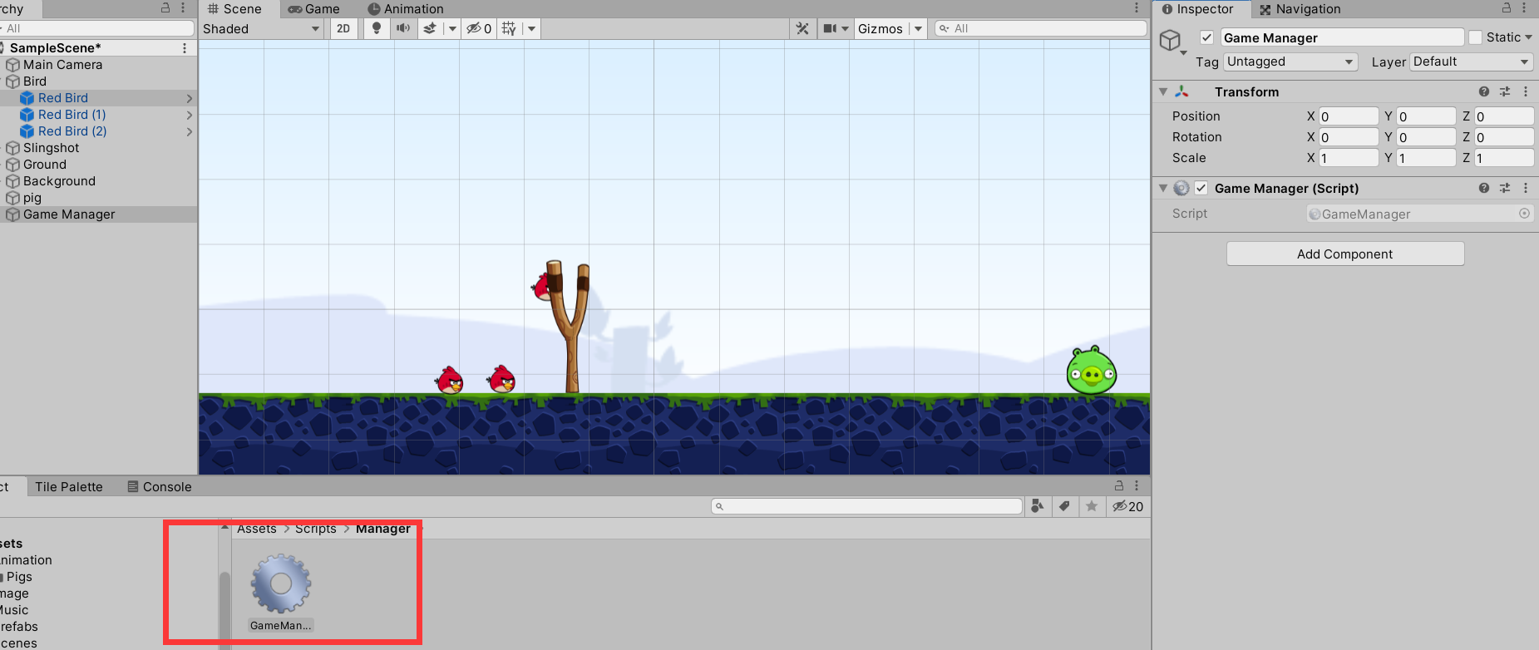Switch to the Game tab
1539x650 pixels.
tap(314, 9)
